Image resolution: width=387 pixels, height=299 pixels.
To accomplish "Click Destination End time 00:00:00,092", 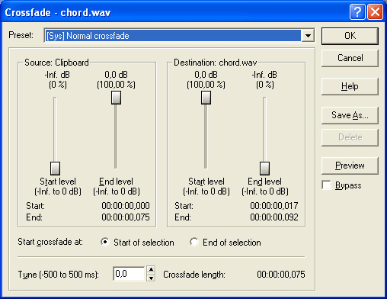I will pos(274,217).
